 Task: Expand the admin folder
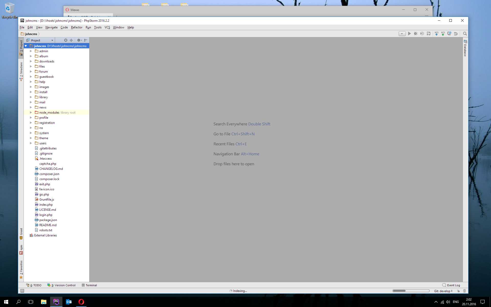click(31, 51)
